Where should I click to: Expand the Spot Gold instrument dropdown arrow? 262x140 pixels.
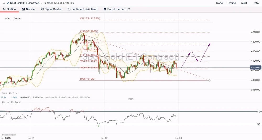coord(42,3)
